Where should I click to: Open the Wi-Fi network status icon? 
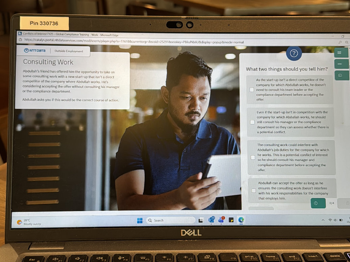330,220
